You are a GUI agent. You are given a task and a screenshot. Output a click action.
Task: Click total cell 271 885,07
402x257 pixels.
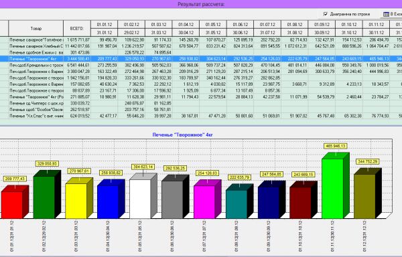pyautogui.click(x=77, y=97)
